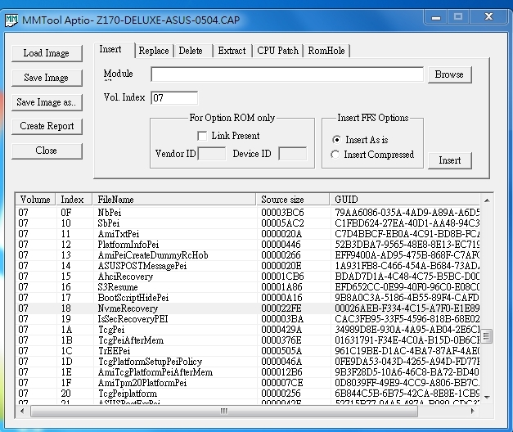
Task: Open the RomHole tab
Action: [x=326, y=51]
